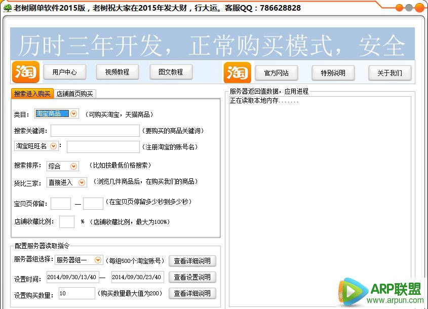
Task: Click the right orange Taobao logo icon
Action: [x=237, y=72]
